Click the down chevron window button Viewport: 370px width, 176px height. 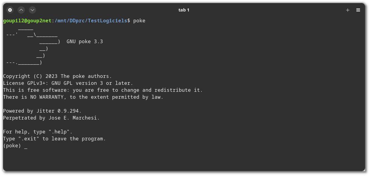pos(32,10)
